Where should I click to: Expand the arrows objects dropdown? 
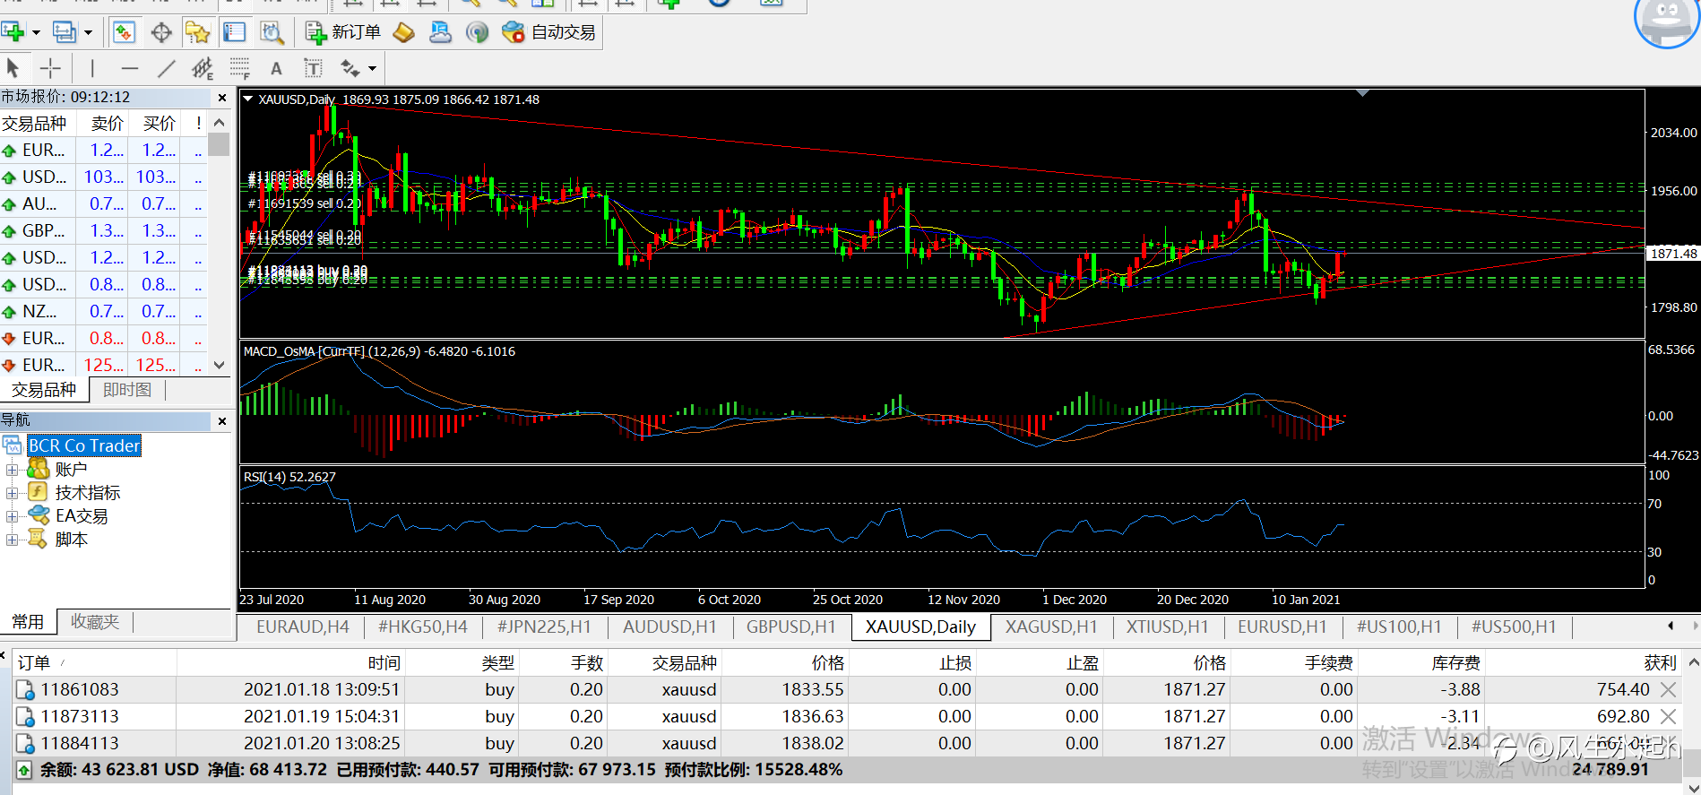pyautogui.click(x=372, y=68)
